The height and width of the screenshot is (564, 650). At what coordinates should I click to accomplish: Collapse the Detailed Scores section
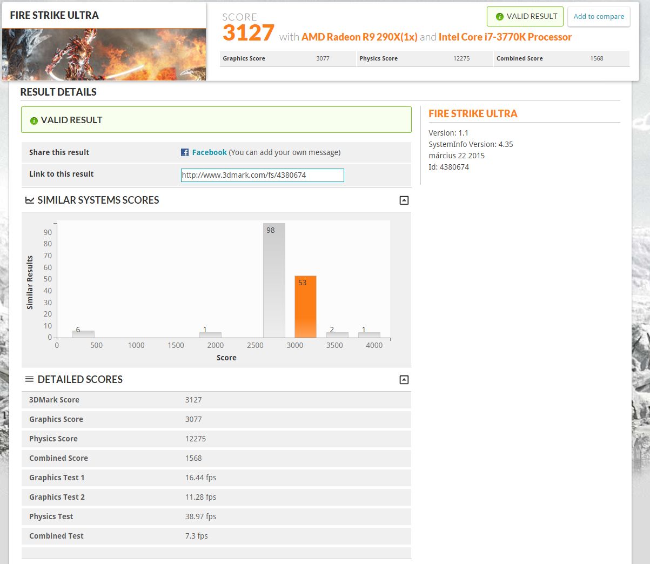click(x=404, y=380)
